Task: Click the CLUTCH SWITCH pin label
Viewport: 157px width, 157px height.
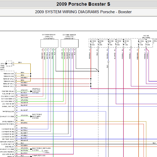Action: [x=7, y=144]
